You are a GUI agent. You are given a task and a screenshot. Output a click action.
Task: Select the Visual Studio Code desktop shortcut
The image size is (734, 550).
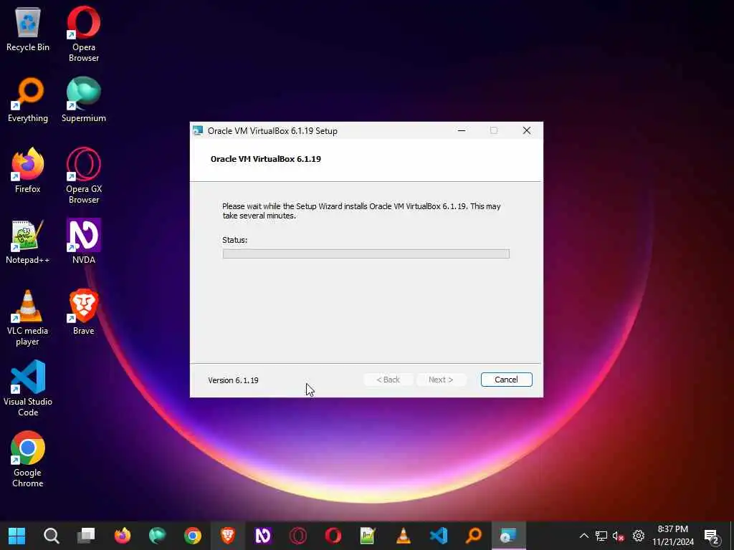coord(28,388)
